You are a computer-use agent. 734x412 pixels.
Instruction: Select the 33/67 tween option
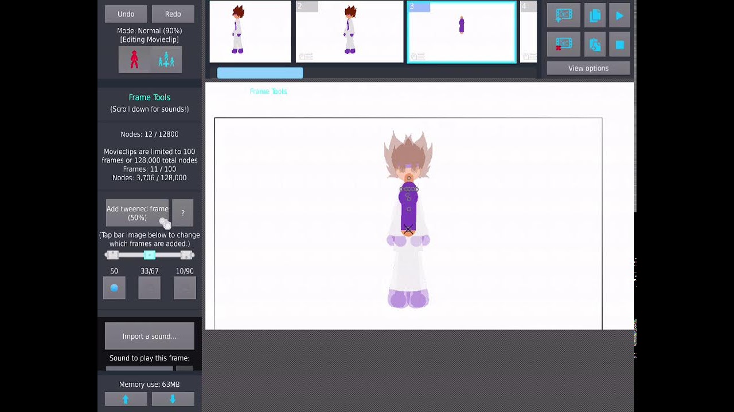click(x=150, y=288)
